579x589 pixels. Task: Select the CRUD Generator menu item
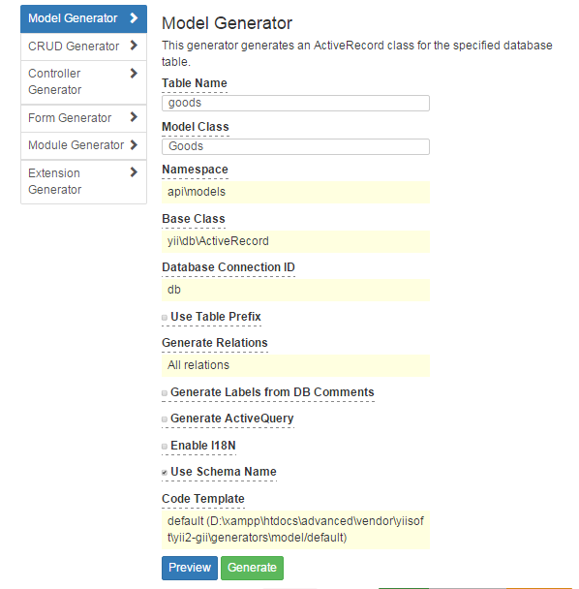(x=83, y=46)
